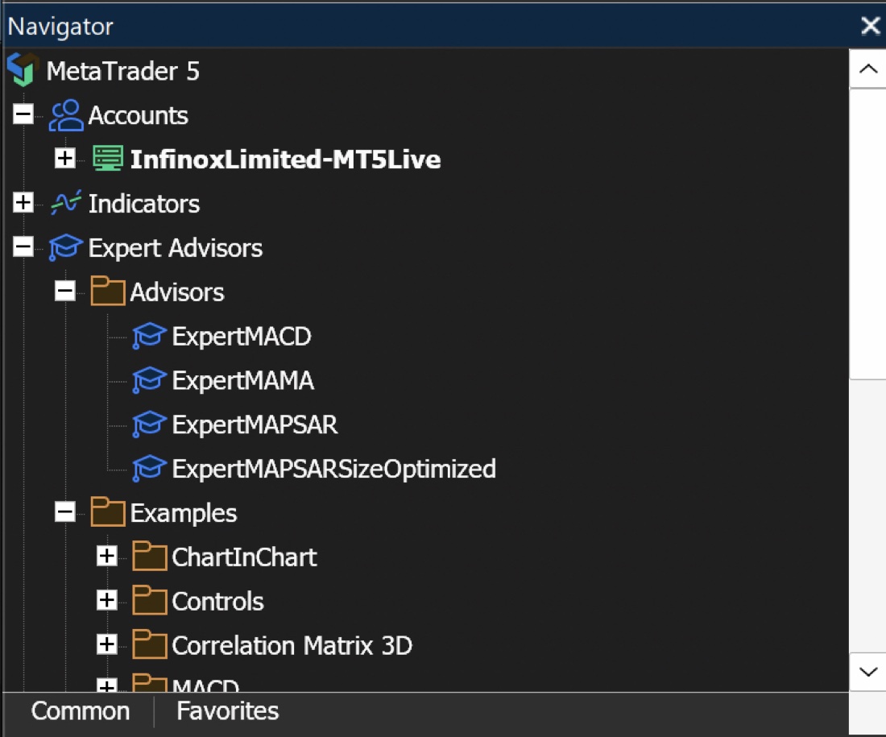The image size is (886, 737).
Task: Switch to the Favorites tab
Action: (228, 711)
